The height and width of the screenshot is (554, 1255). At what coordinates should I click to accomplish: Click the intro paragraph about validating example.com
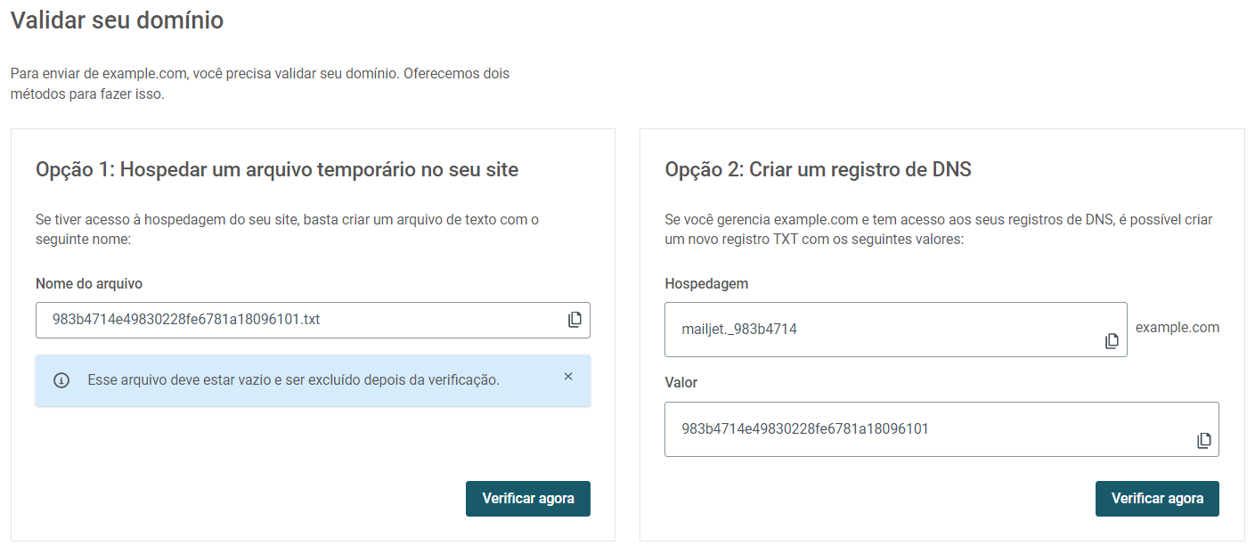260,84
